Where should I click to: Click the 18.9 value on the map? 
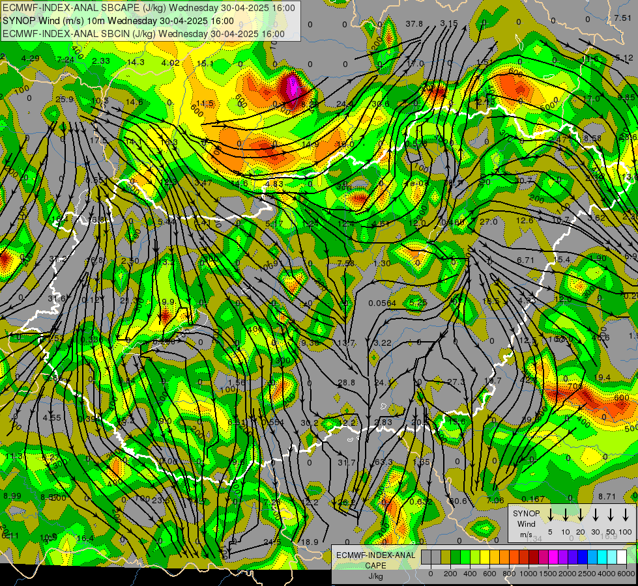click(310, 542)
